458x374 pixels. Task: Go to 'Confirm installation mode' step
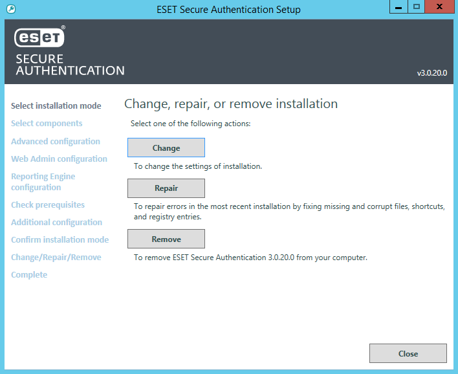click(x=60, y=240)
